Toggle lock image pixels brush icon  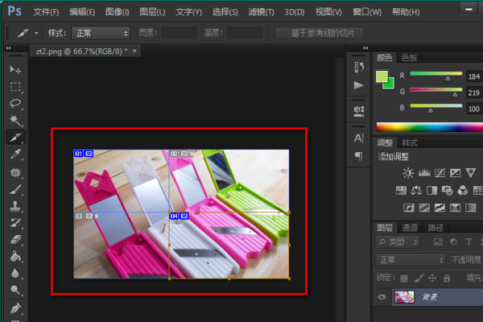tap(418, 279)
